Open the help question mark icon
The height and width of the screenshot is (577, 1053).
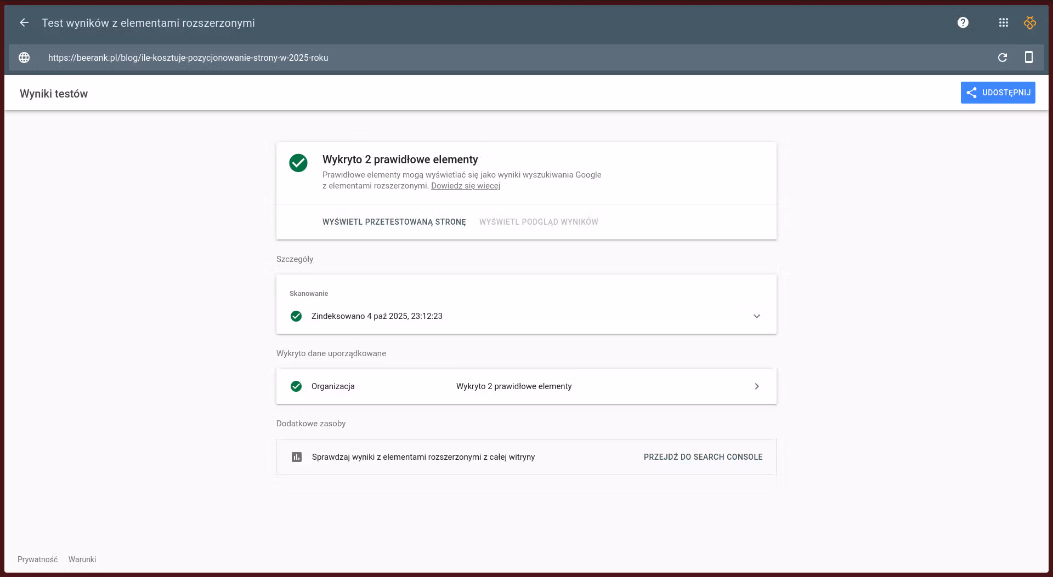(963, 23)
